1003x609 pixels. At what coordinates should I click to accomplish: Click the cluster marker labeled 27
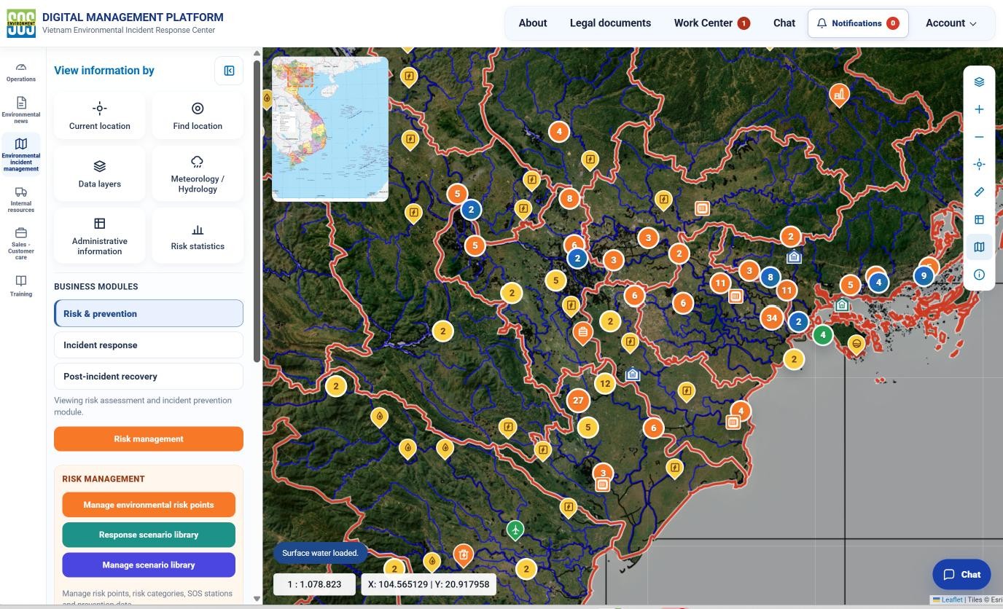[578, 400]
